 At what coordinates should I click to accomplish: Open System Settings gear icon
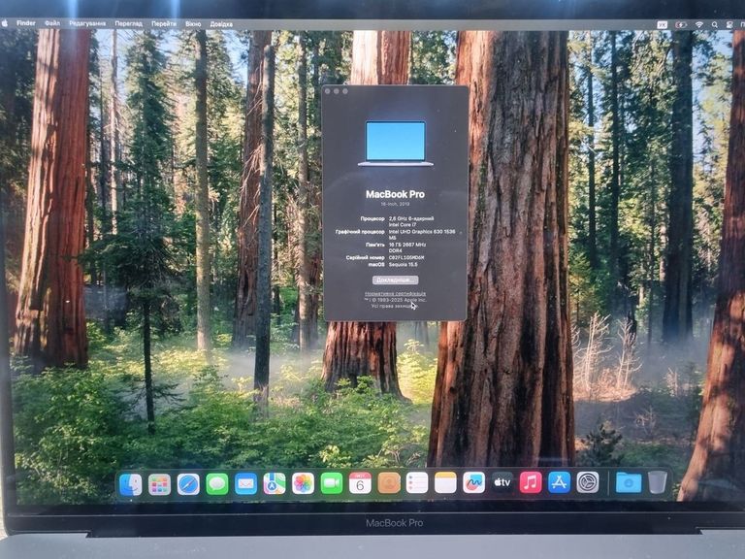[x=588, y=482]
